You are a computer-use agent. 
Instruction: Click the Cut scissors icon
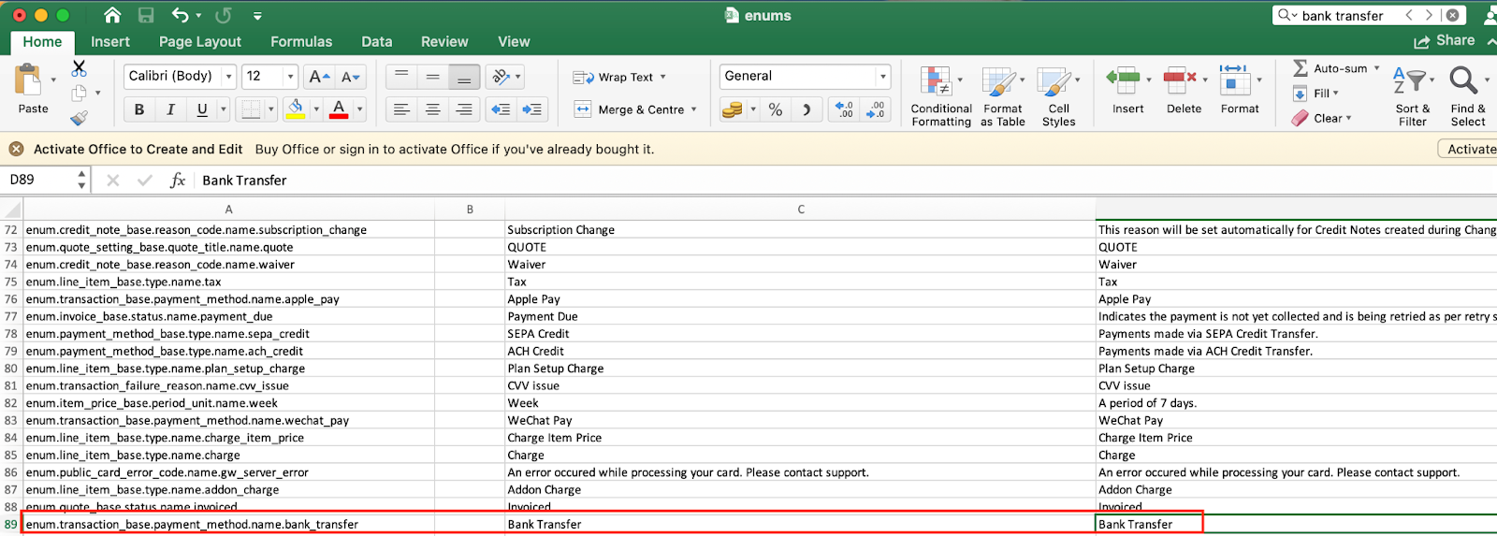pos(79,68)
